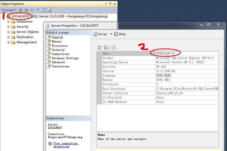Select the Version property row

(x=158, y=71)
